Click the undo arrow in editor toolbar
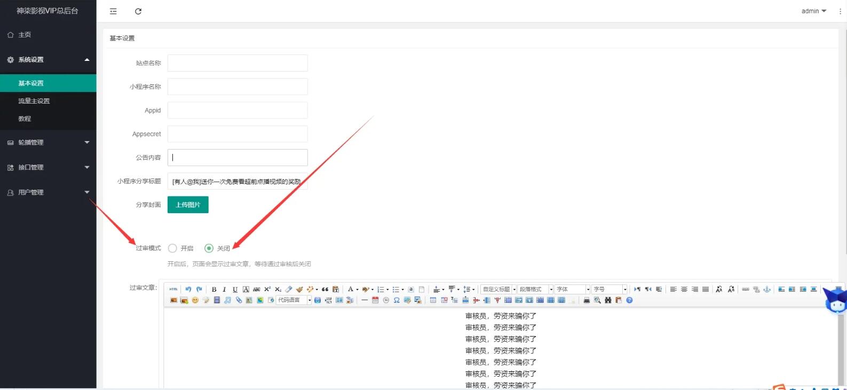 [188, 290]
